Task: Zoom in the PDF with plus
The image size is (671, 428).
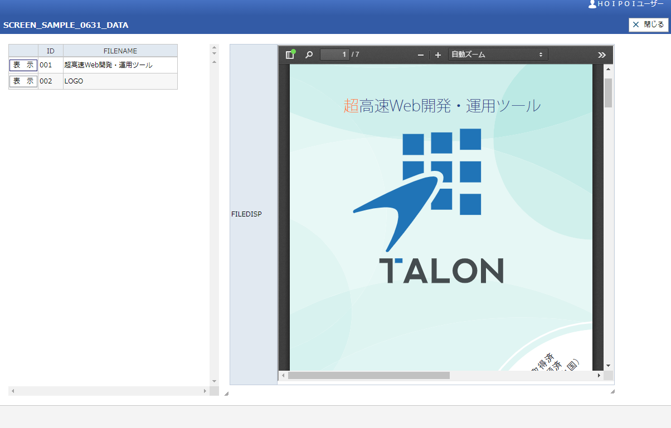Action: (438, 55)
